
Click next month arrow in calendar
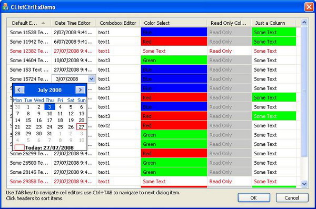click(80, 90)
